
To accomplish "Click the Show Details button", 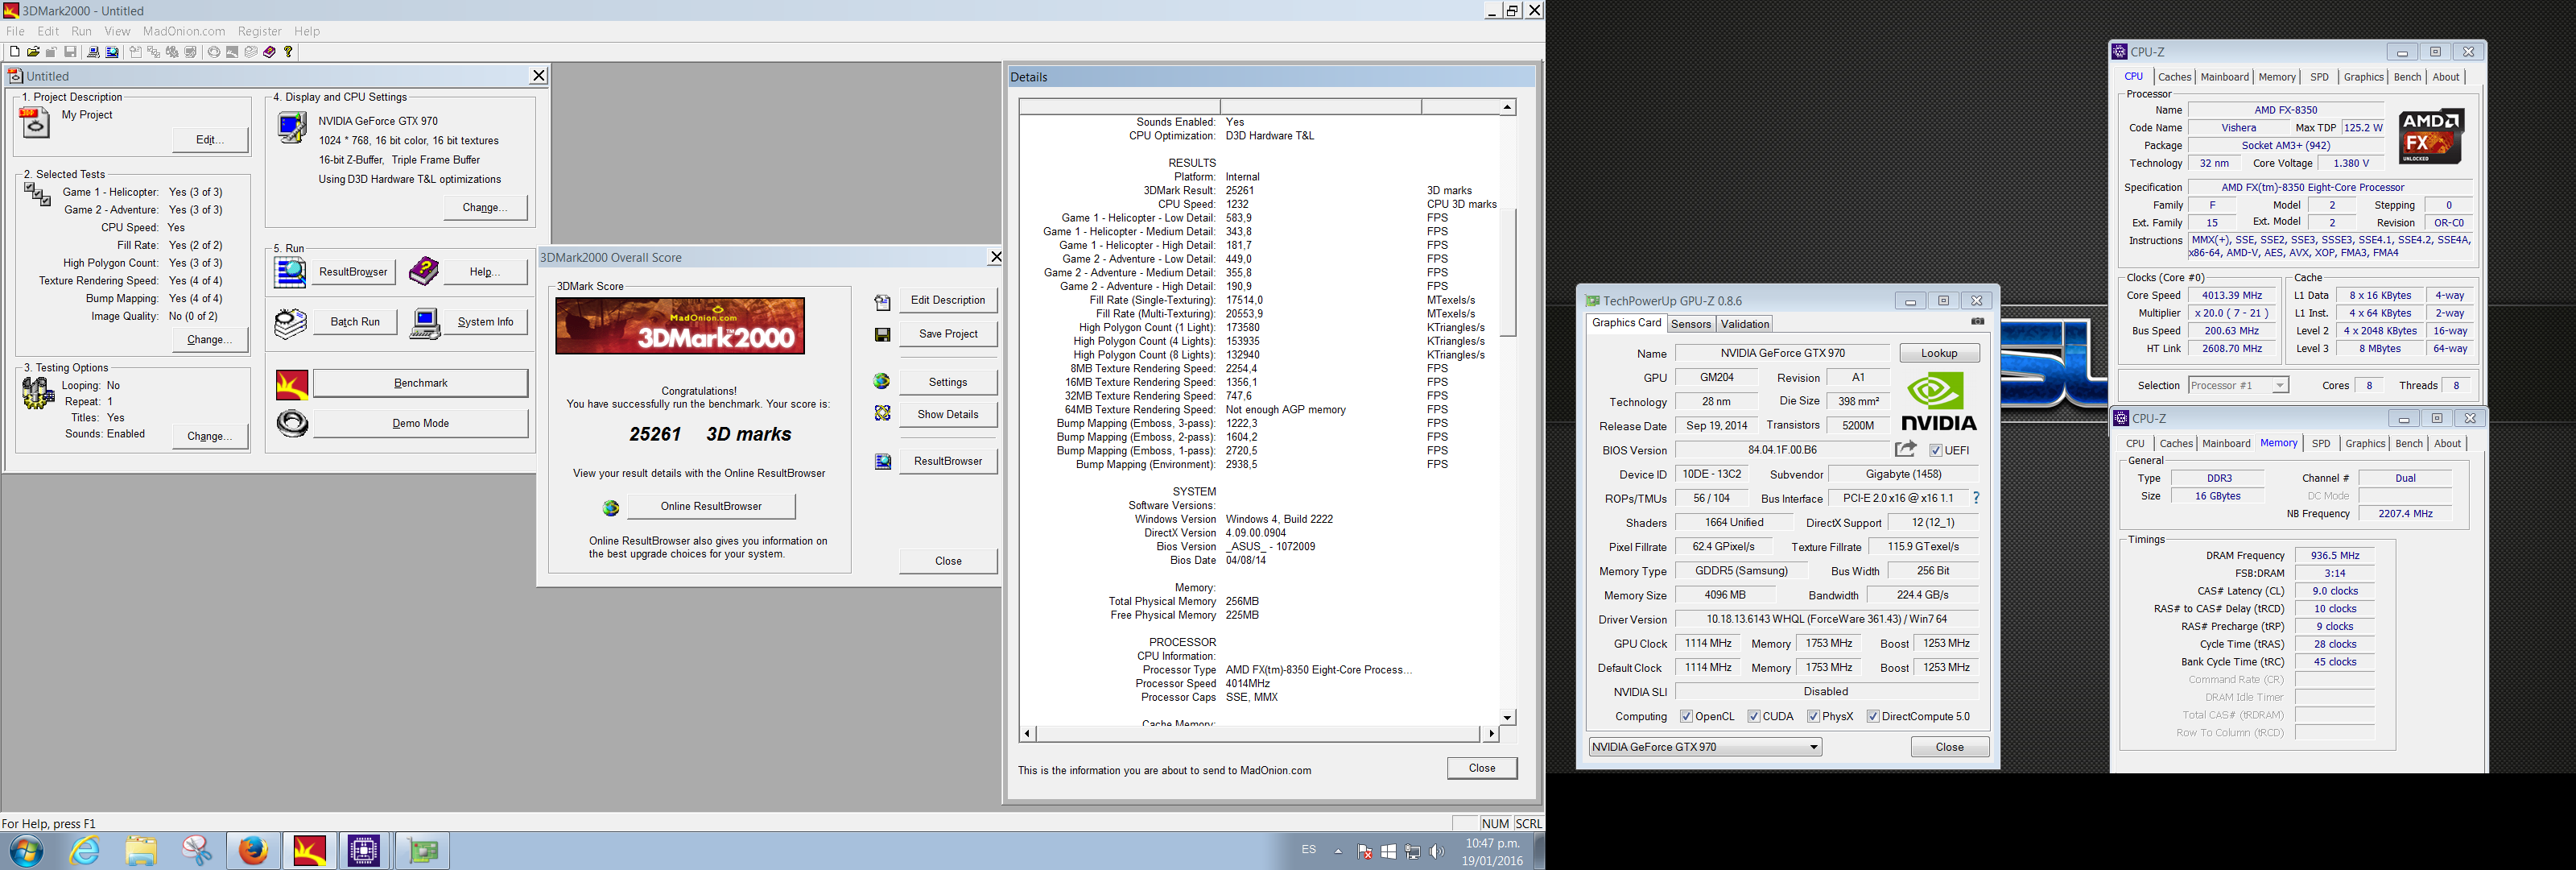I will [948, 415].
